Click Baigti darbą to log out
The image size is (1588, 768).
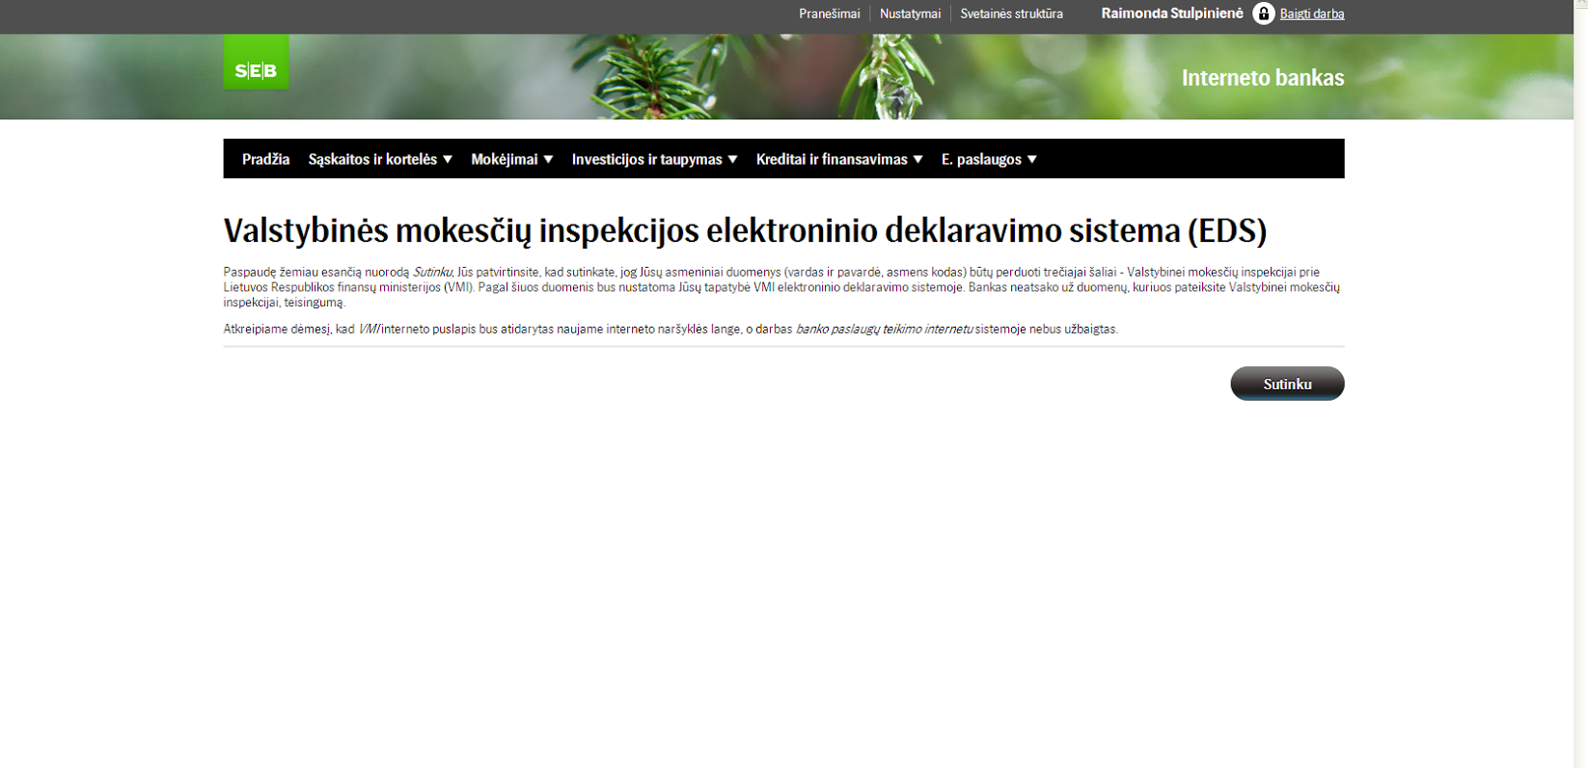pos(1312,13)
